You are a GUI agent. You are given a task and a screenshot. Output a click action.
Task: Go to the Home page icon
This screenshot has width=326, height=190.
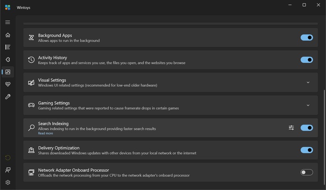(x=8, y=35)
